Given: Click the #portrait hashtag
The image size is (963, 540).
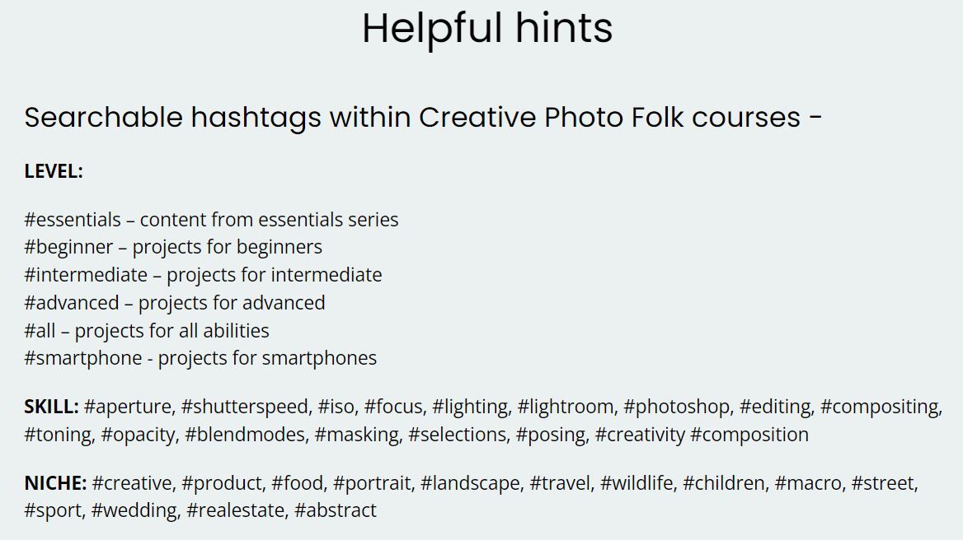Looking at the screenshot, I should click(x=372, y=483).
